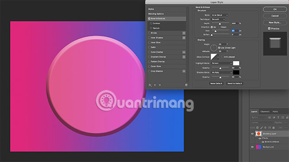Add another Stroke effect with plus icon
The image size is (289, 162).
[x=184, y=33]
